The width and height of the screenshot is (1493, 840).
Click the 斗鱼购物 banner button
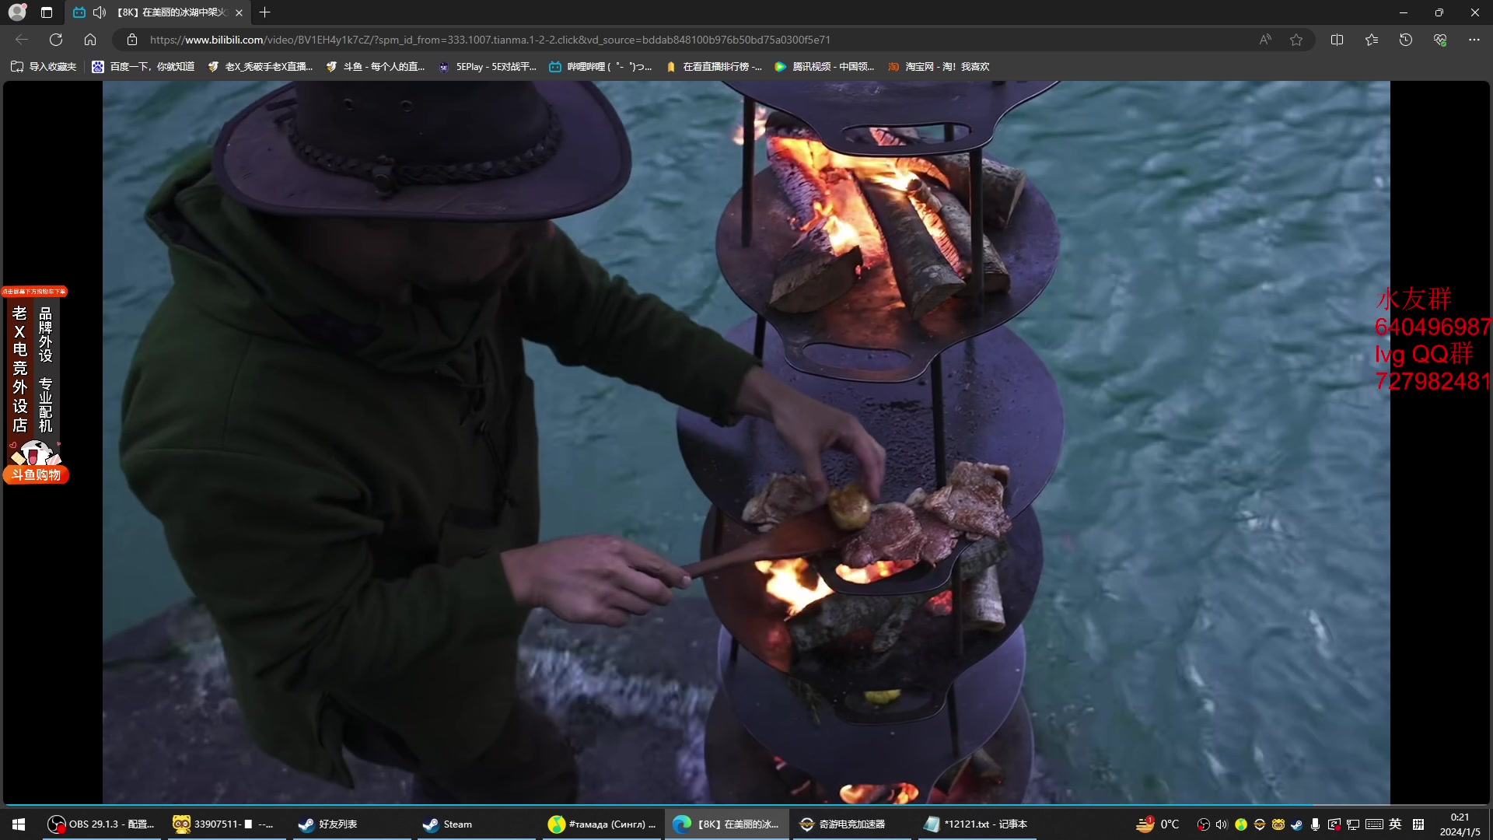(x=36, y=474)
